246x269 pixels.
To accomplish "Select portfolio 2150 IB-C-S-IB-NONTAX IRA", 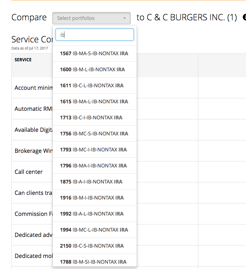I will 95,246.
